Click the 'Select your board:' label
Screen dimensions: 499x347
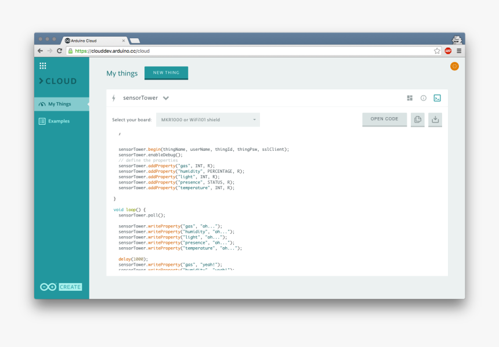click(132, 120)
